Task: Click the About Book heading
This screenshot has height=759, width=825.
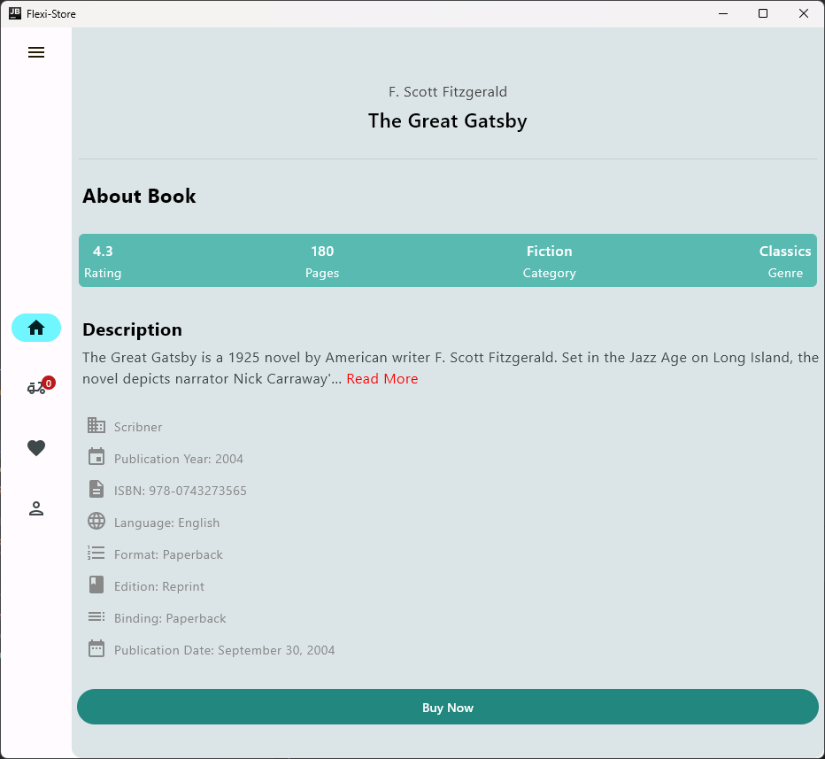Action: coord(139,197)
